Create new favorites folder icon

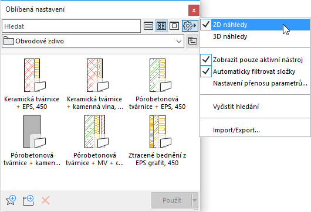28,200
